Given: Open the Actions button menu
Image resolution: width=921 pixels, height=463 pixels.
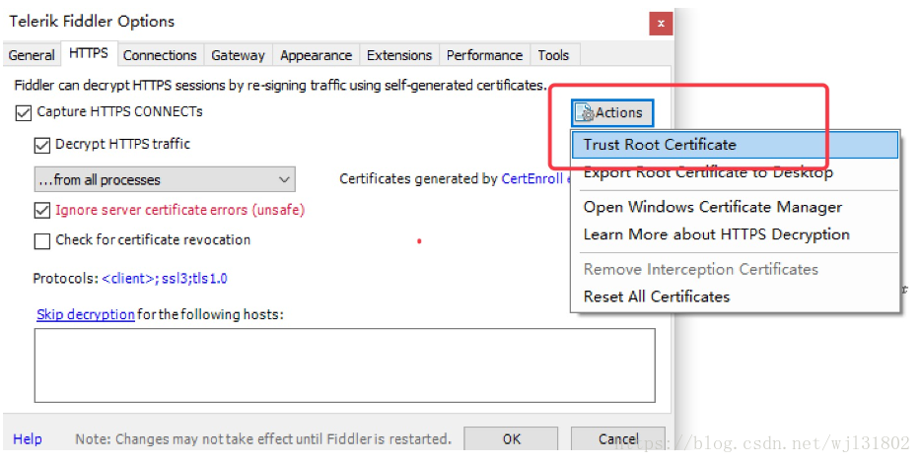Looking at the screenshot, I should 612,112.
